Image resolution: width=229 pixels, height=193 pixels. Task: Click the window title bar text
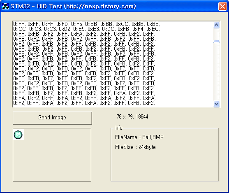[x=73, y=6]
